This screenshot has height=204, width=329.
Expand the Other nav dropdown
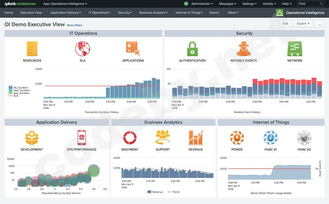[x=233, y=13]
